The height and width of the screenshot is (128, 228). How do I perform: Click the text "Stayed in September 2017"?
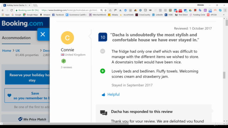coord(132,85)
